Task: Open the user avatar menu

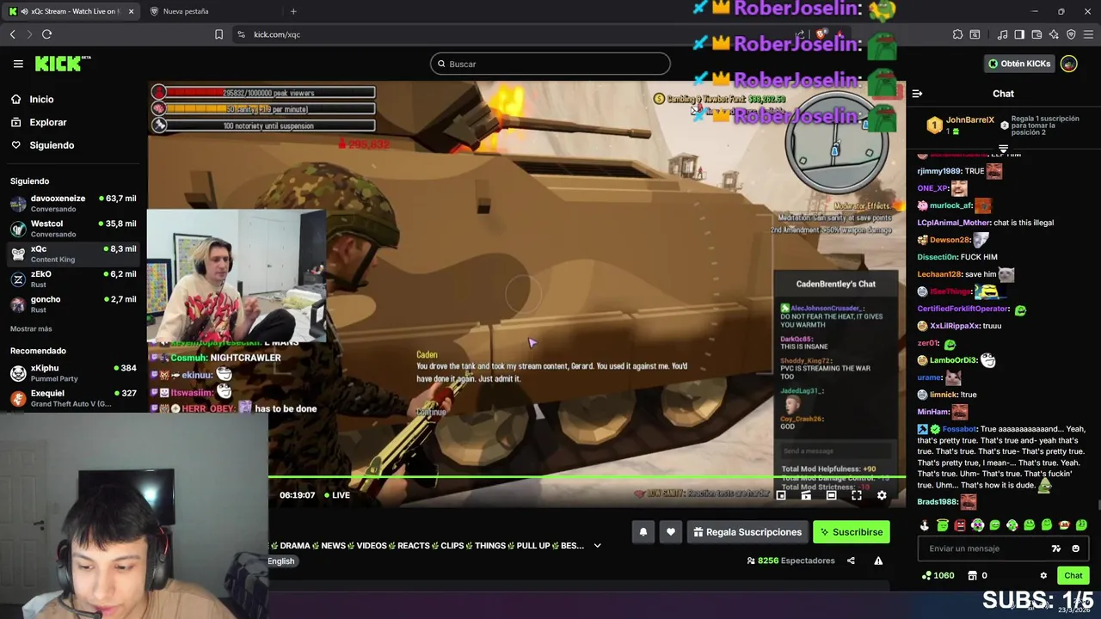Action: pyautogui.click(x=1069, y=64)
